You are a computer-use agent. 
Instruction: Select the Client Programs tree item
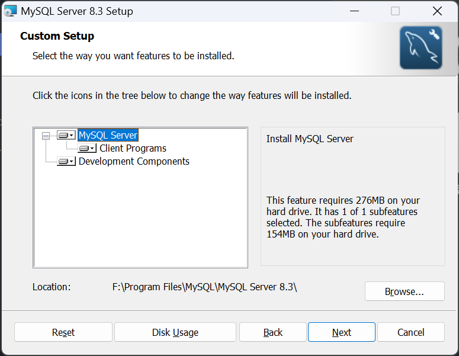[133, 149]
